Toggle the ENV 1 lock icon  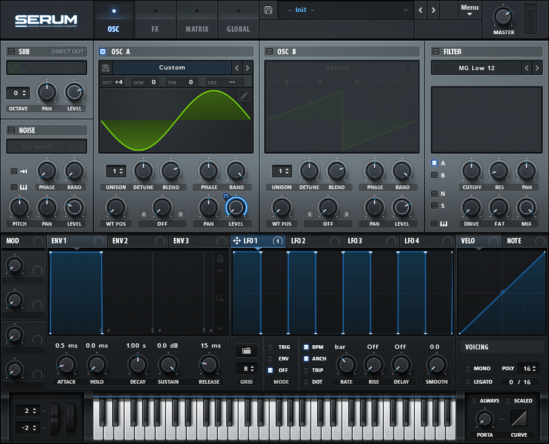pos(220,259)
